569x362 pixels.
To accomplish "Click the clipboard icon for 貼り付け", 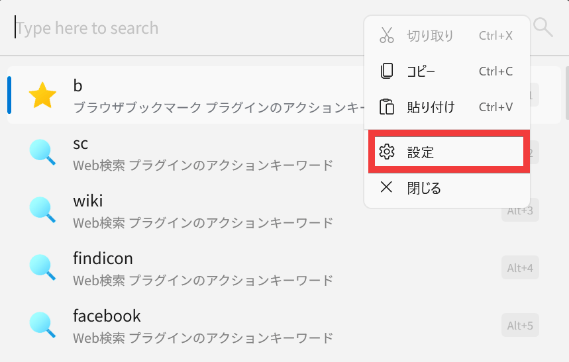I will pos(386,107).
